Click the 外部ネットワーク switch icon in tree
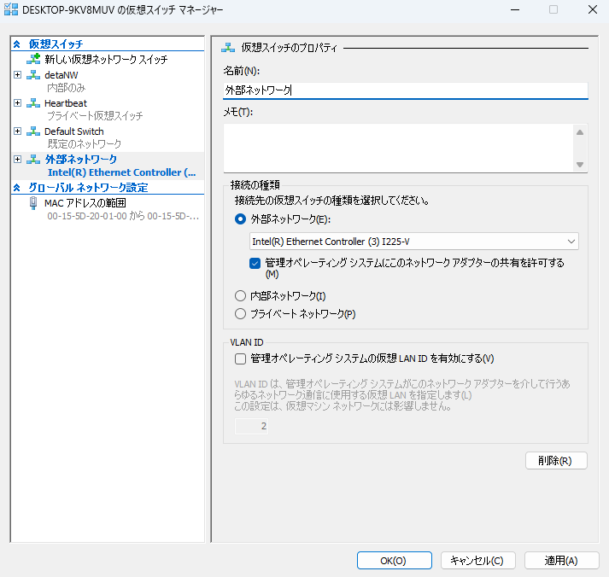The width and height of the screenshot is (609, 577). (33, 160)
